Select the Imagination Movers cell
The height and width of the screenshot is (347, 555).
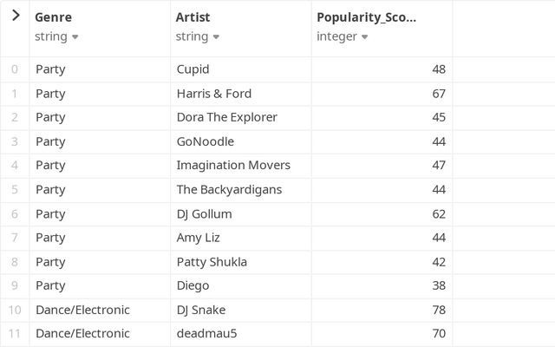point(241,166)
